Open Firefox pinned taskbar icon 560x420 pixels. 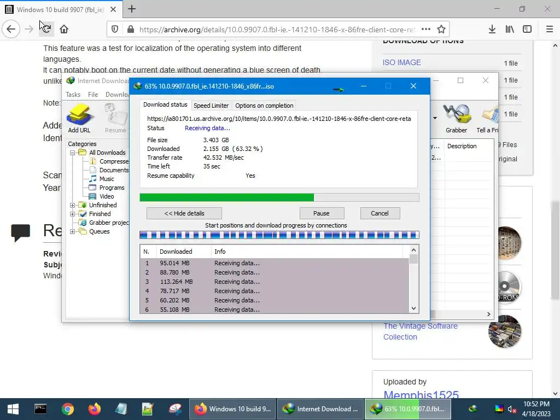(94, 409)
